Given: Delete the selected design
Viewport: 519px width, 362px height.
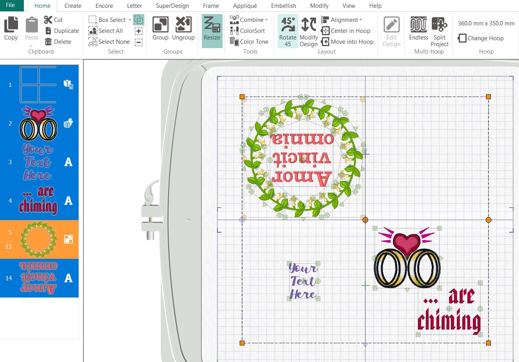Looking at the screenshot, I should click(58, 41).
